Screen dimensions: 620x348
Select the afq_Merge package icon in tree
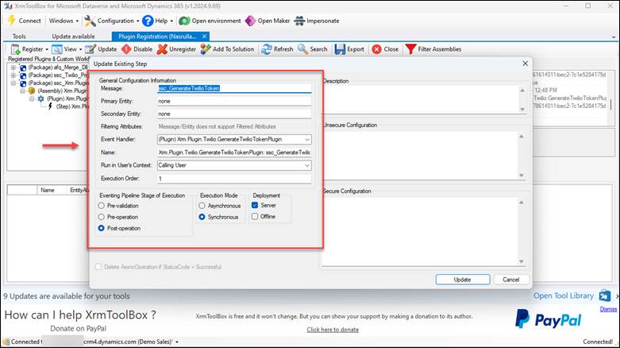tap(23, 68)
